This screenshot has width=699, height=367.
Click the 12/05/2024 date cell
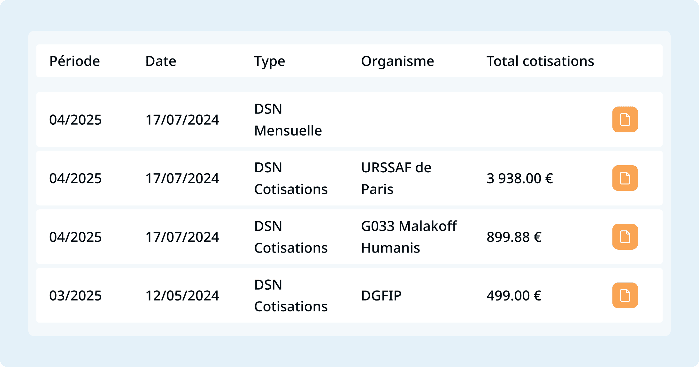click(182, 296)
